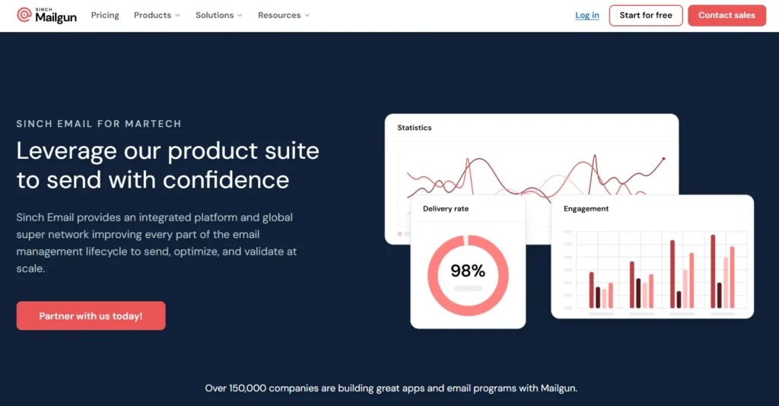This screenshot has width=779, height=406.
Task: Click the chevron next to Solutions
Action: coord(240,16)
